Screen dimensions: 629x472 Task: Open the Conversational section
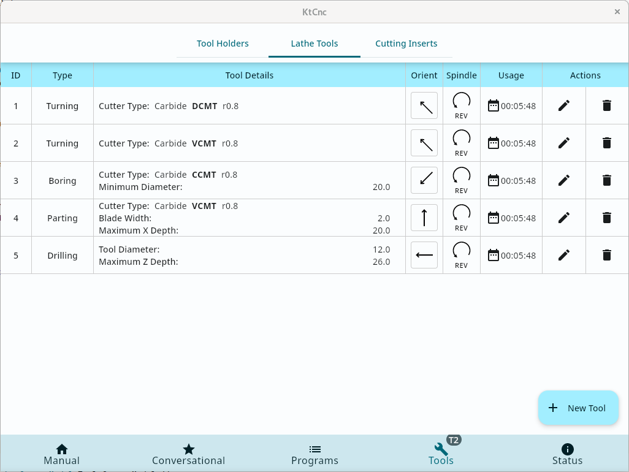pos(188,454)
